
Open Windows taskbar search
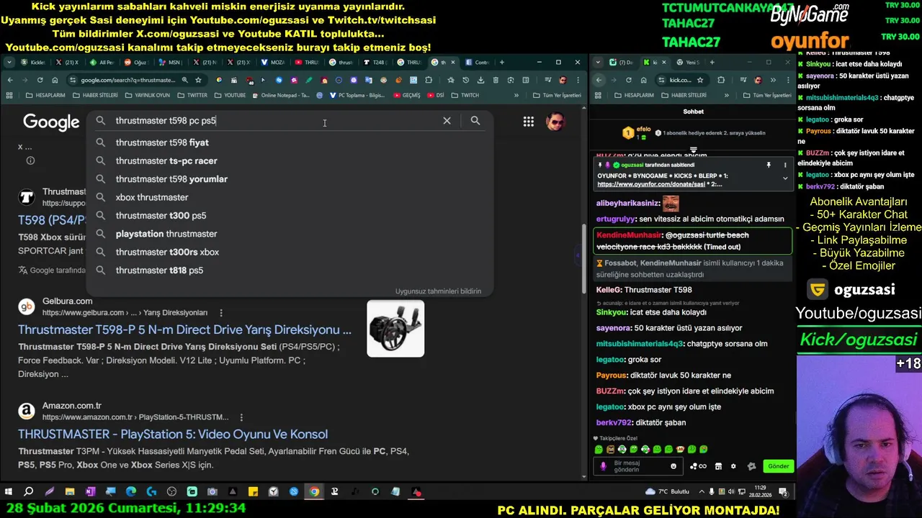pyautogui.click(x=29, y=492)
